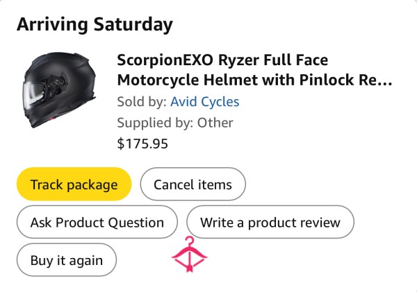The width and height of the screenshot is (417, 292).
Task: Select Ask Product Question button
Action: tap(97, 222)
